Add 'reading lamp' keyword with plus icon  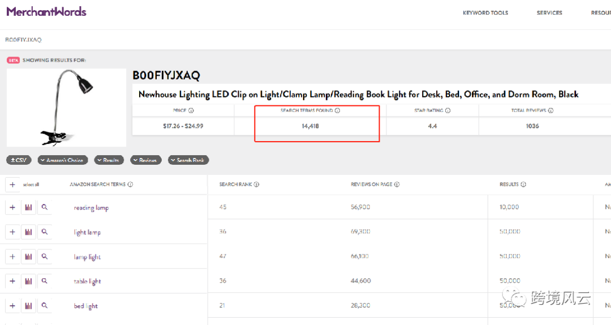point(12,207)
